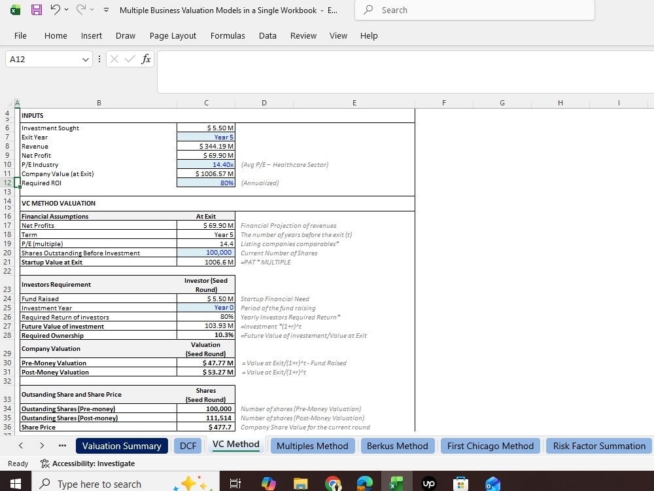The width and height of the screenshot is (654, 491).
Task: Open the Insert ribbon tab
Action: tap(92, 36)
